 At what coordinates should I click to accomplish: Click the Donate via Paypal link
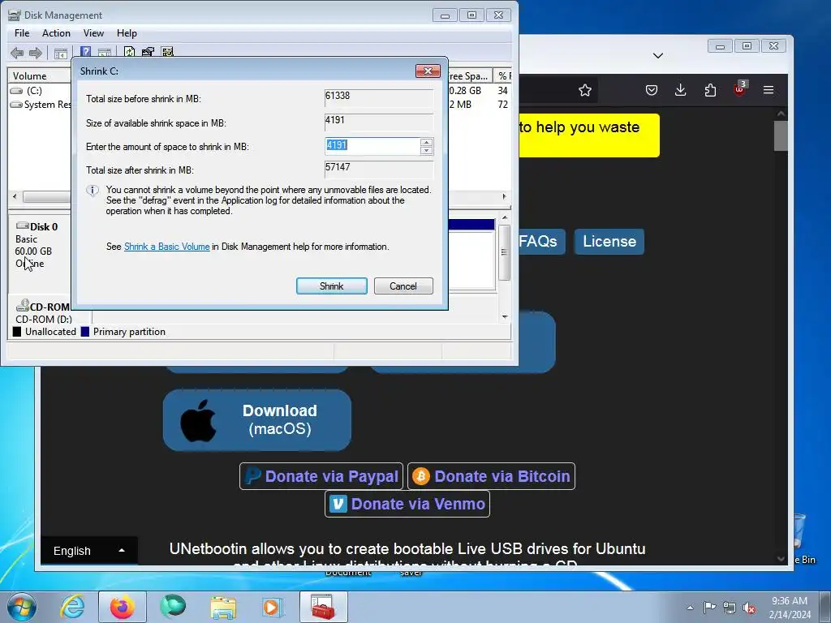pos(321,476)
